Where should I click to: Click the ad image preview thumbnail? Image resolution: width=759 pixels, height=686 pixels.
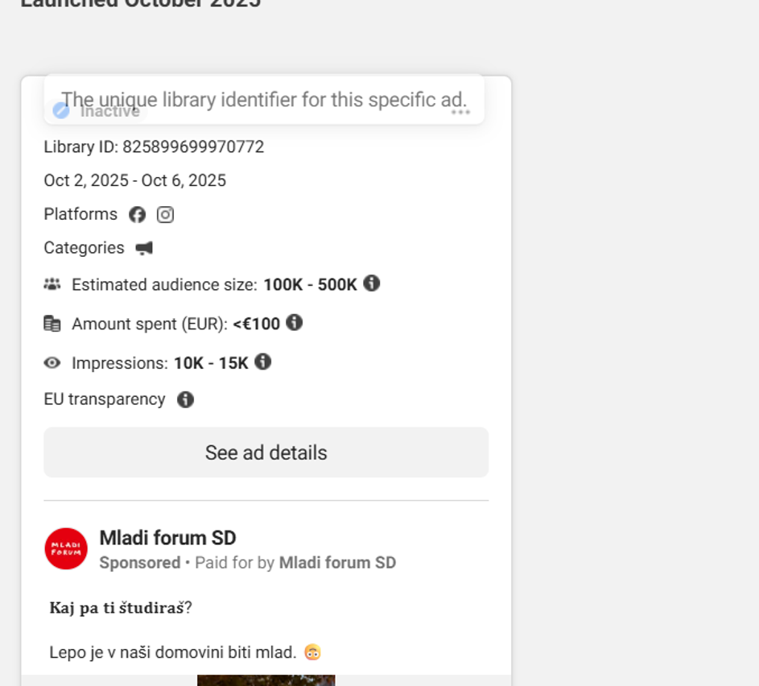click(266, 680)
